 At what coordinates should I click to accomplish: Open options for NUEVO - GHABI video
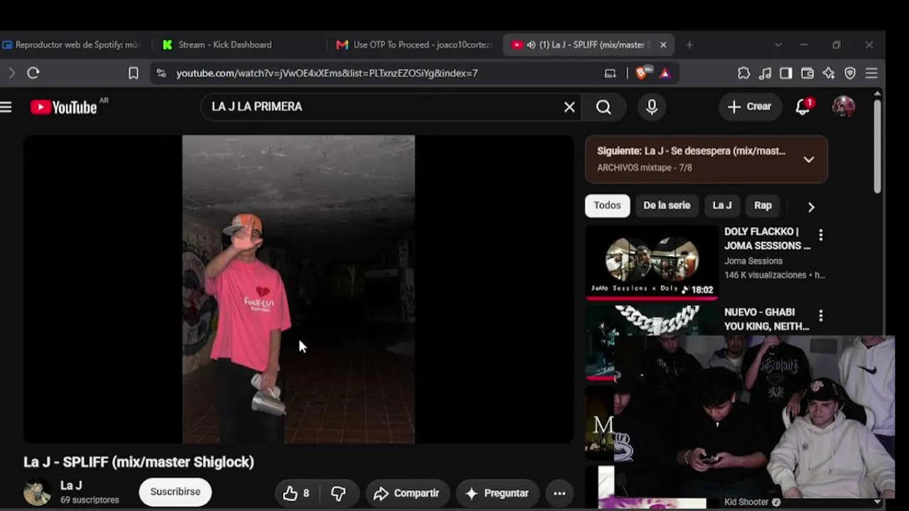click(x=821, y=316)
